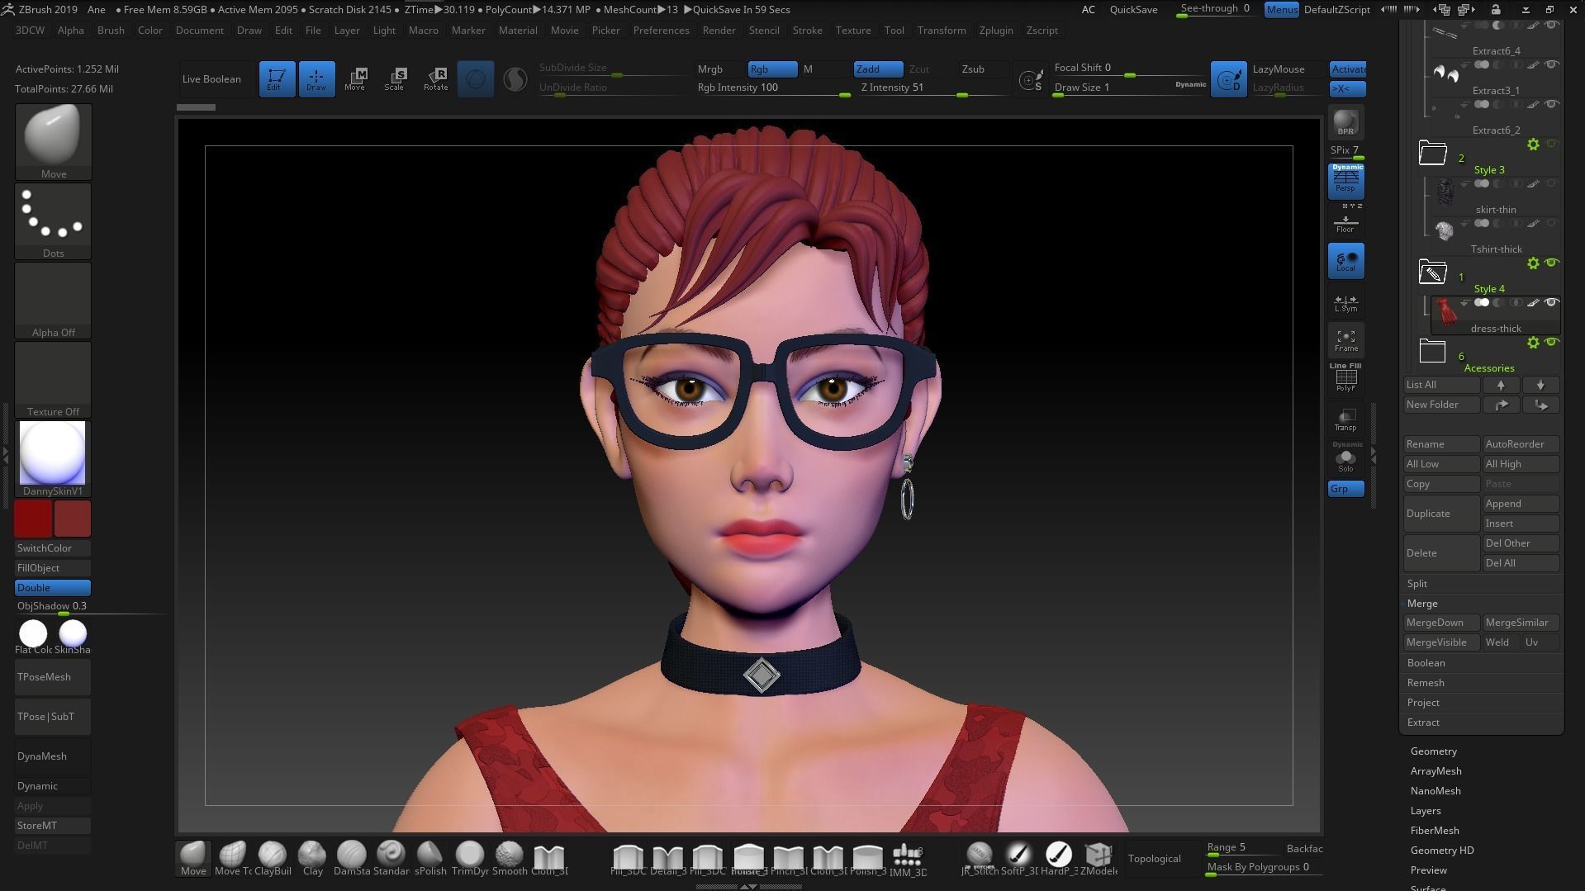Toggle the Zadd mode button

click(x=878, y=69)
